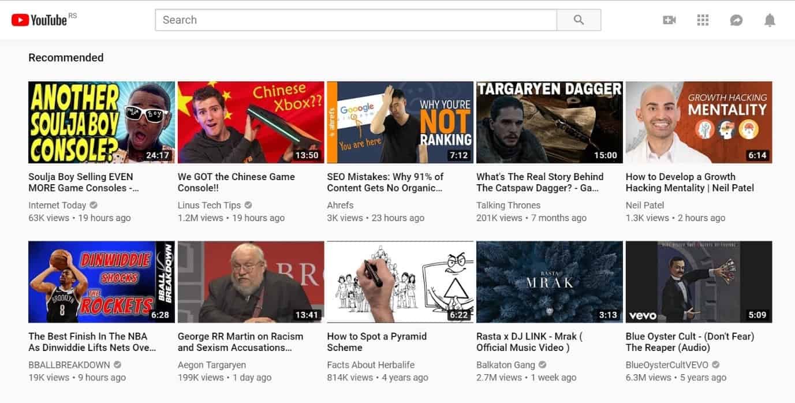Click '3K views • 23 hours ago' text
The height and width of the screenshot is (403, 795).
pos(376,218)
